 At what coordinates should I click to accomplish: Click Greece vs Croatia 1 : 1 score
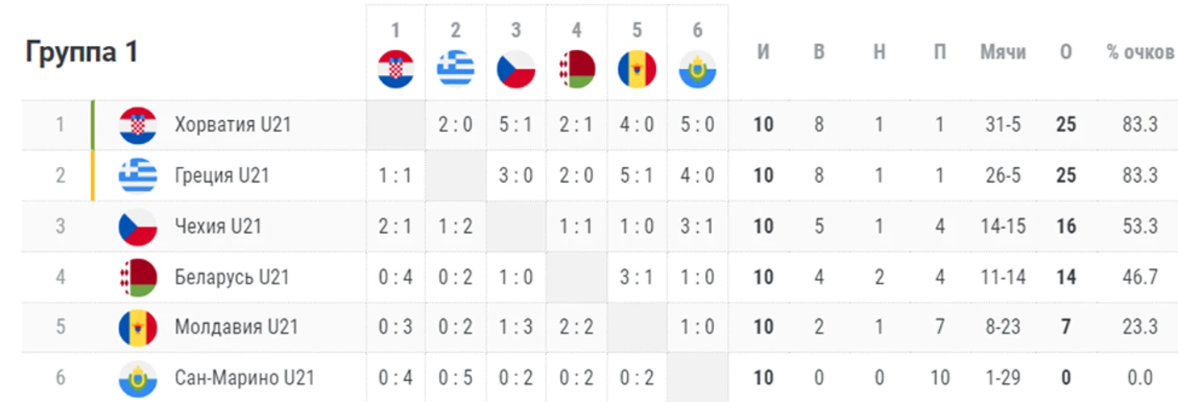point(395,176)
